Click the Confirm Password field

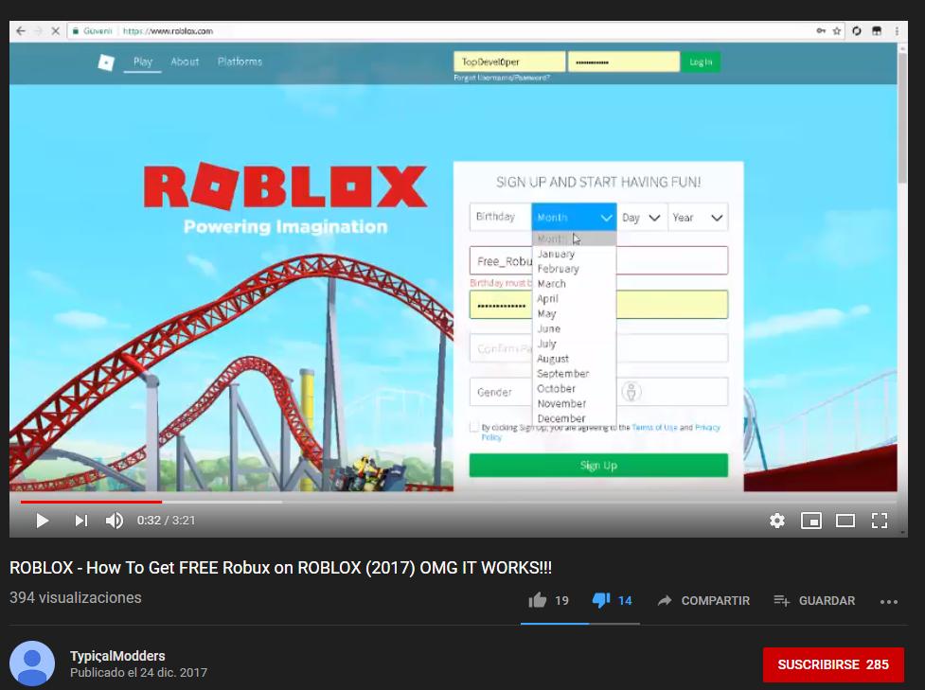pos(598,348)
